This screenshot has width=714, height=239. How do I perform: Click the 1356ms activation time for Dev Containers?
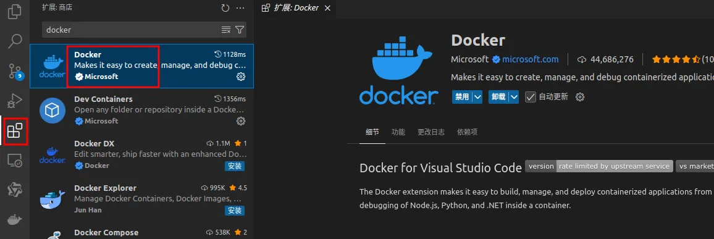[x=230, y=99]
